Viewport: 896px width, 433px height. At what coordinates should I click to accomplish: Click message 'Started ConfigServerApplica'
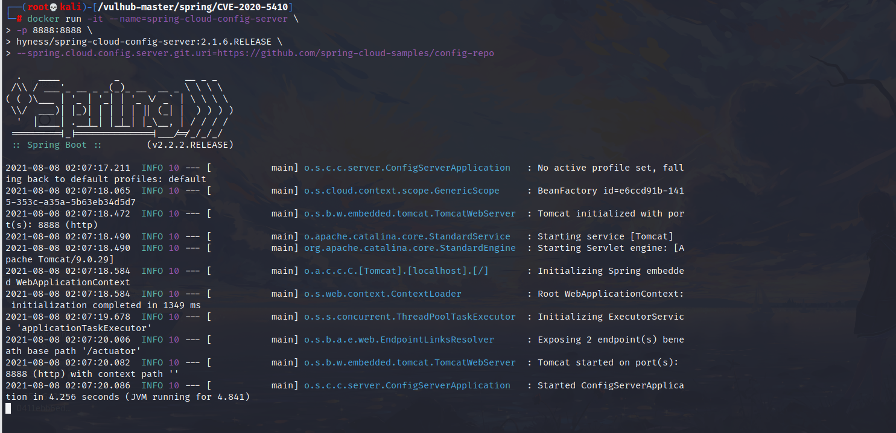(611, 385)
